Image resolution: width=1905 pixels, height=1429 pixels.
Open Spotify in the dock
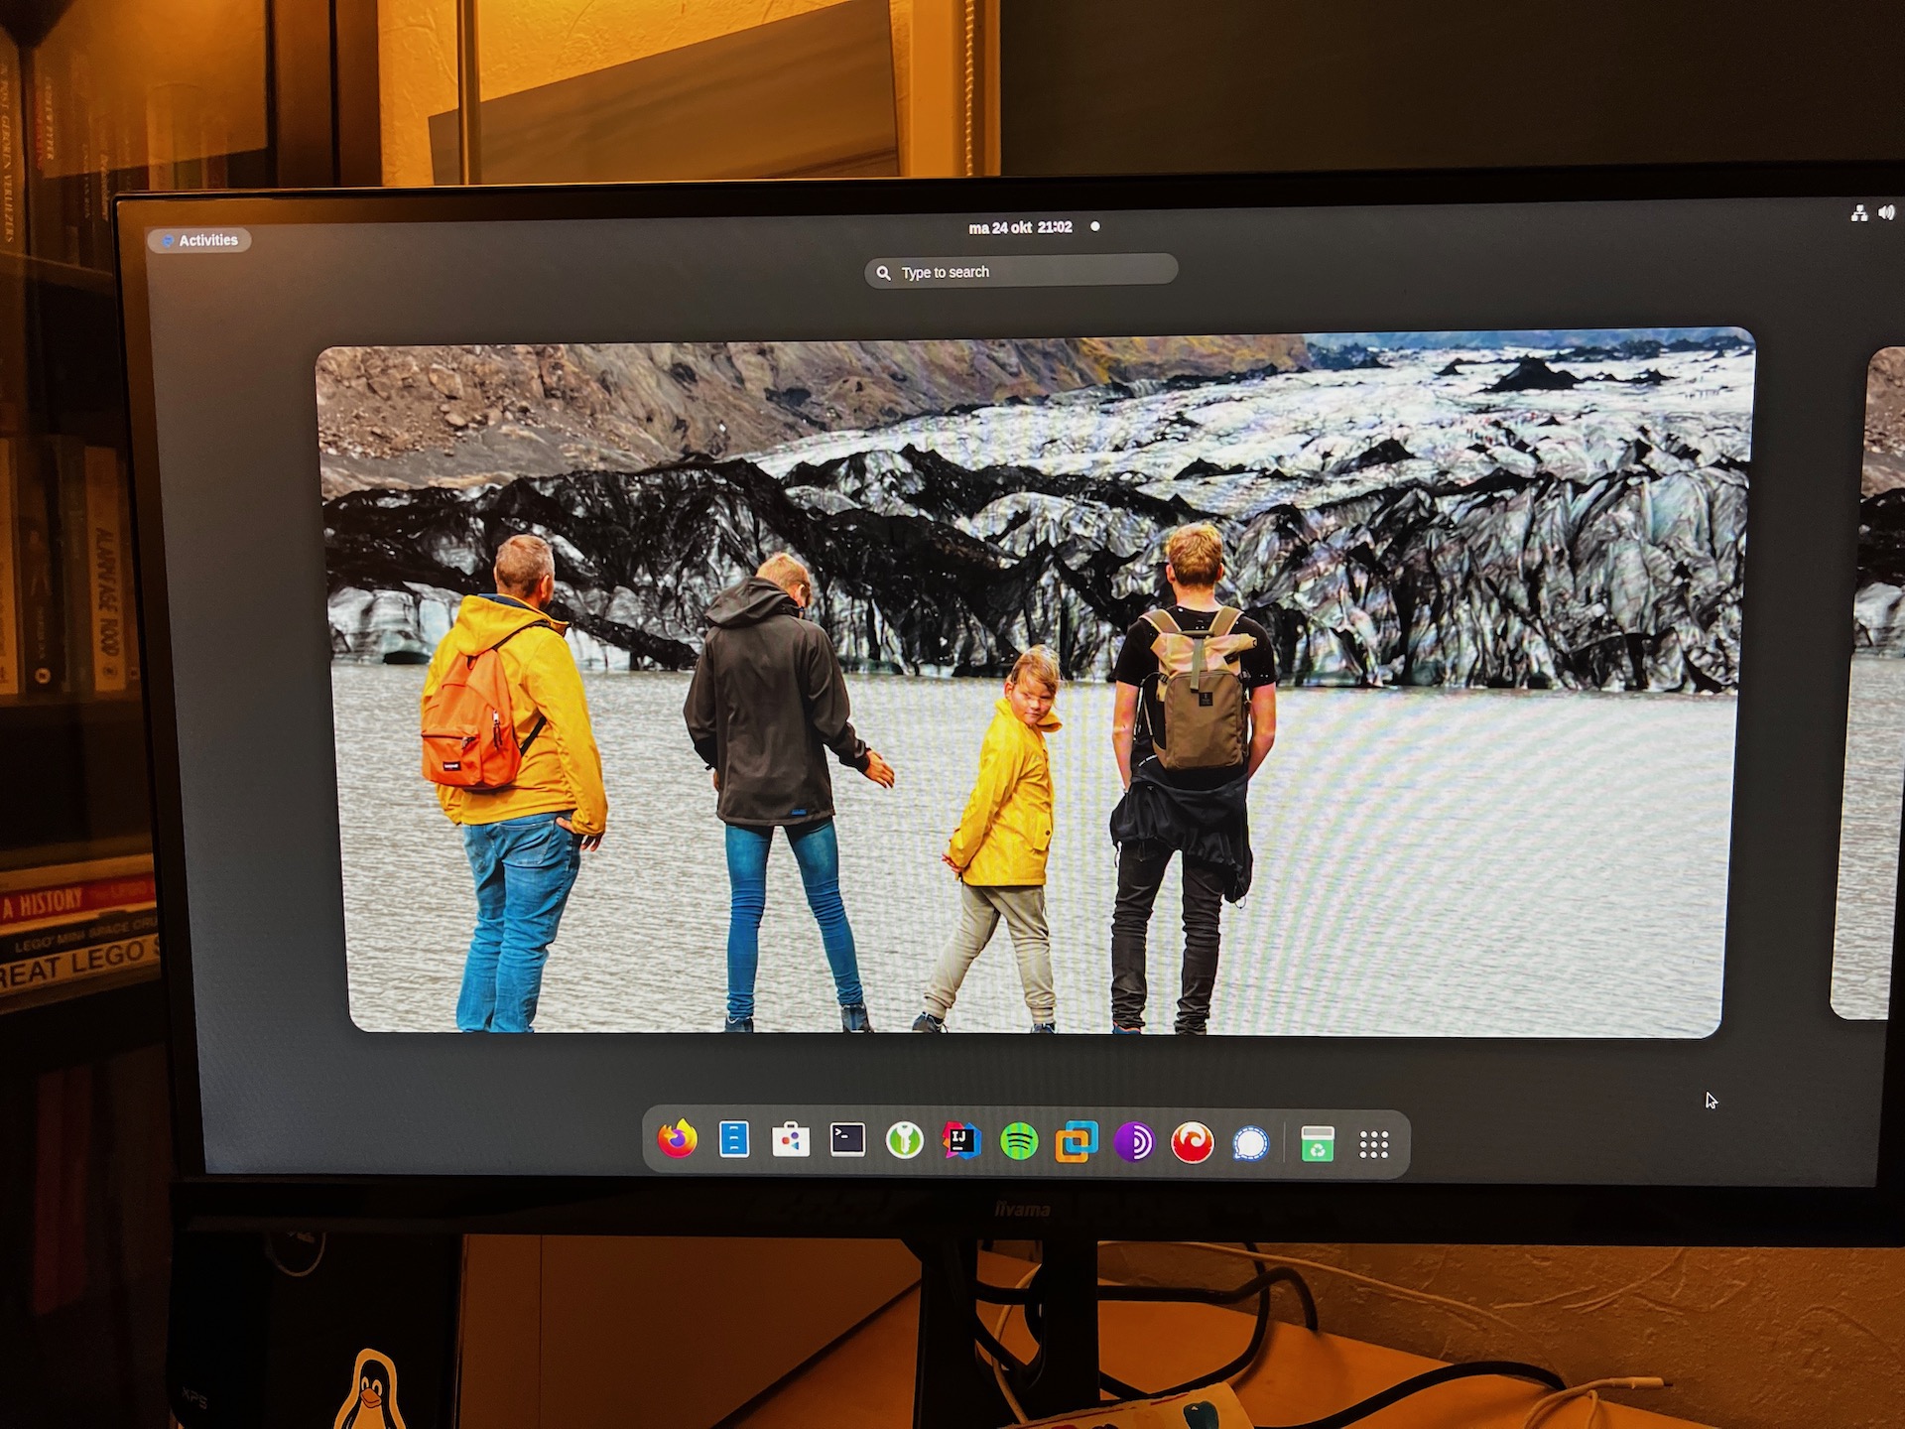pyautogui.click(x=1019, y=1142)
